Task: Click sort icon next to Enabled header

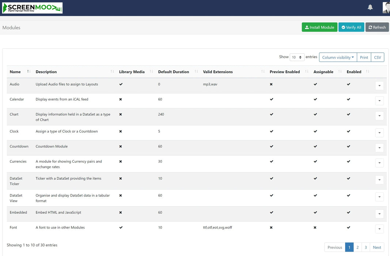Action: [367, 72]
